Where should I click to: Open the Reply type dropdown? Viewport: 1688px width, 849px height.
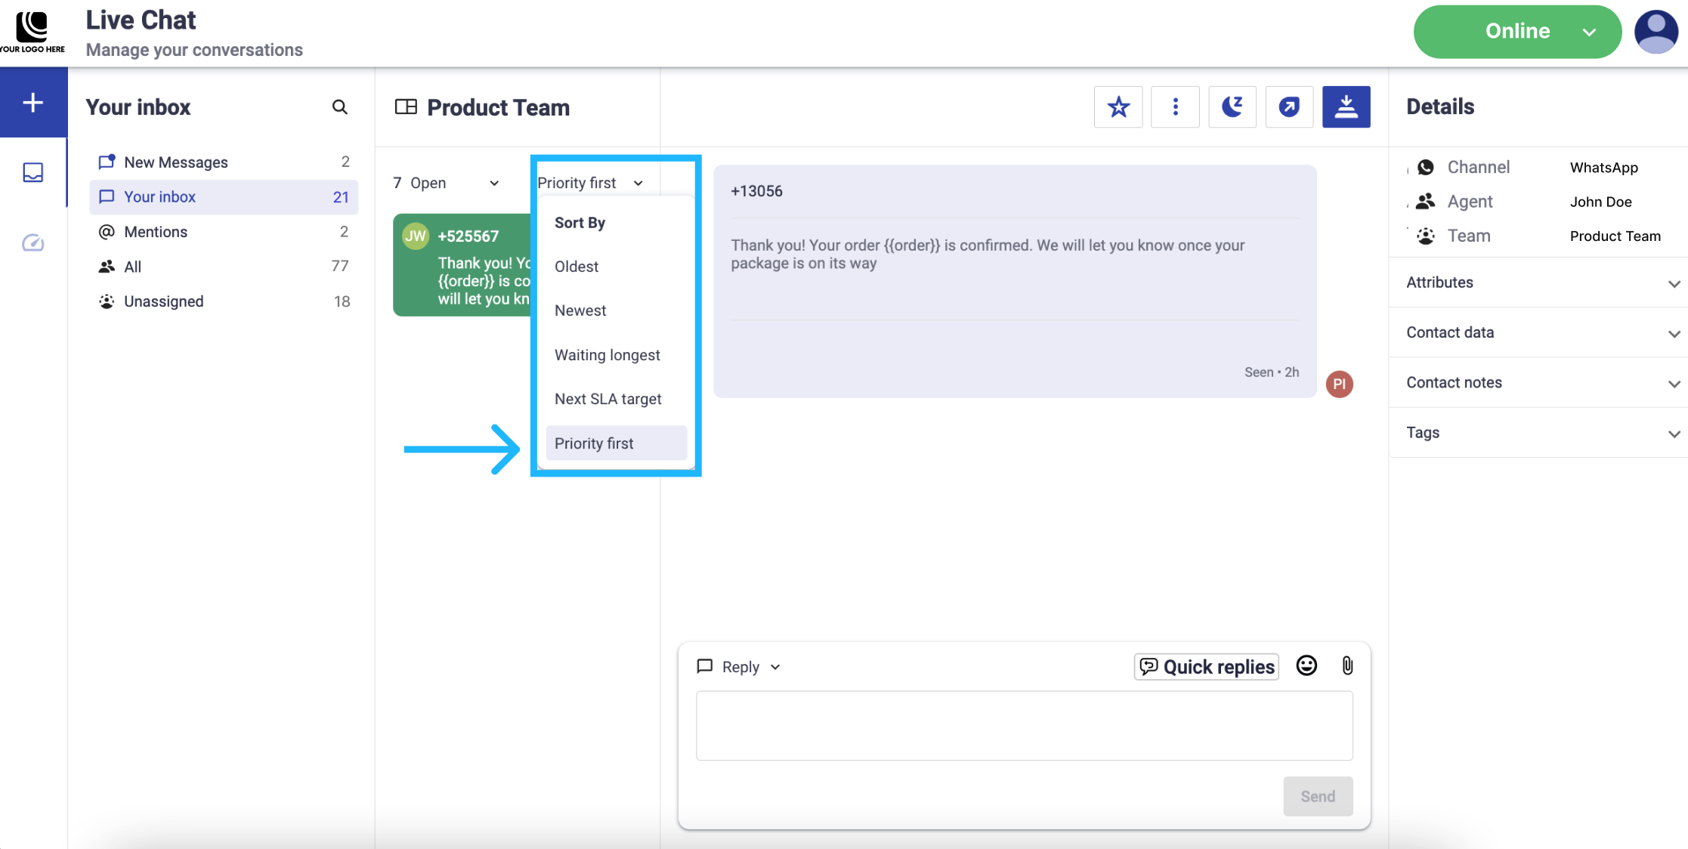coord(740,667)
